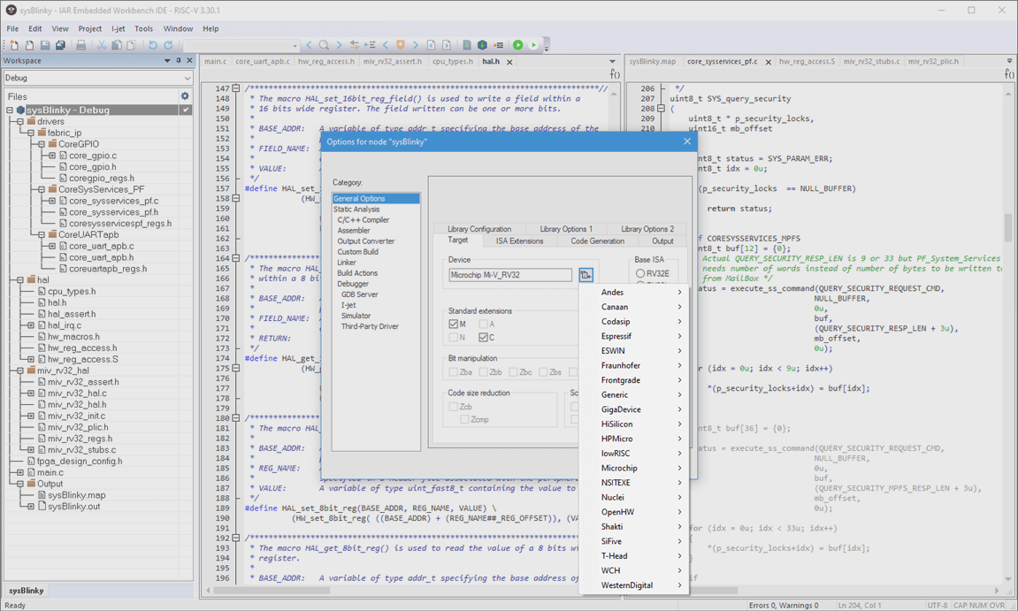The image size is (1018, 611).
Task: Click the Replace swap-arrows toolbar icon
Action: (x=355, y=45)
